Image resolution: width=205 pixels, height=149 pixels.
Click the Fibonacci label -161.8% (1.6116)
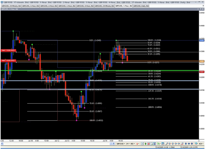[x=154, y=99]
